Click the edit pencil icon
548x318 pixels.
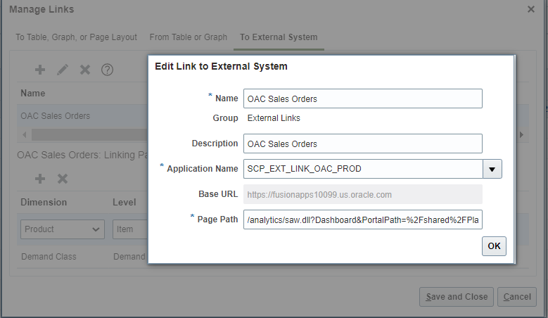click(x=63, y=70)
